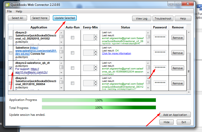The width and height of the screenshot is (202, 132).
Task: Click the Select None button
Action: click(40, 18)
